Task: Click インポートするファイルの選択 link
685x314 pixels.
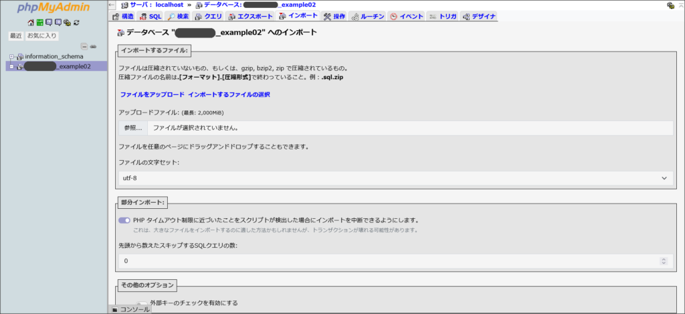Action: click(229, 94)
